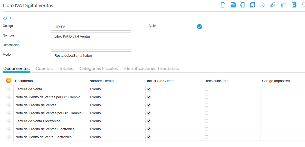Viewport: 305px width, 147px height.
Task: Click the Código input field
Action: pos(91,27)
